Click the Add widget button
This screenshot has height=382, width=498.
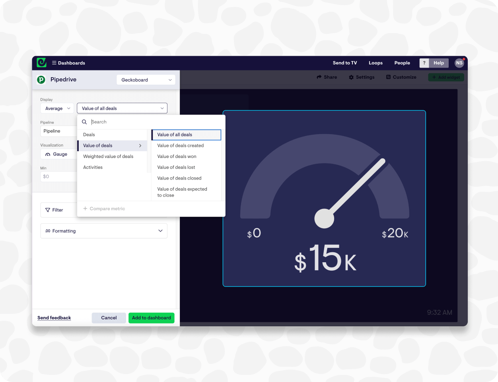click(x=446, y=77)
